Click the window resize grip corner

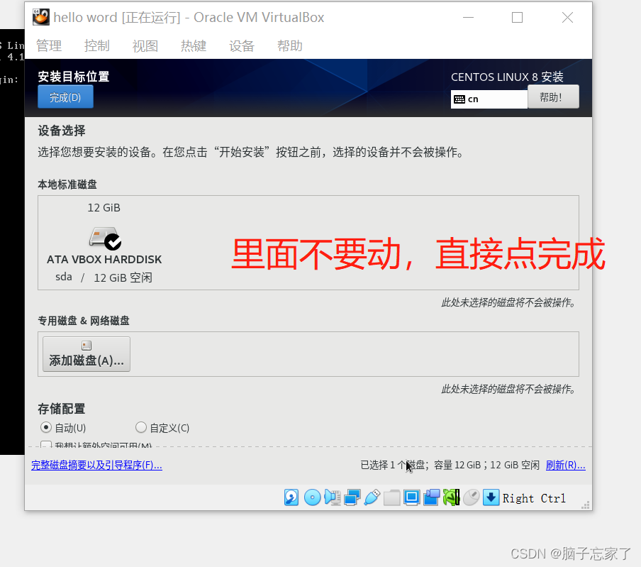pos(586,505)
